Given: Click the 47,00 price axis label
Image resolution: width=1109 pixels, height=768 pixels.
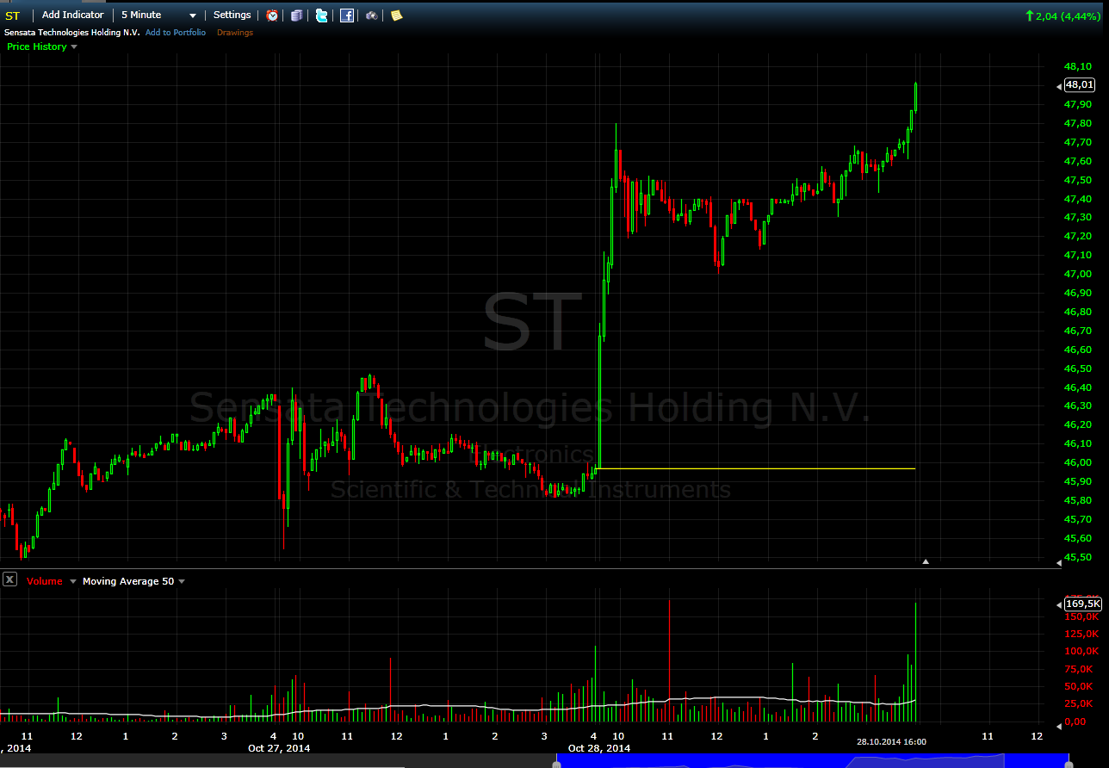Looking at the screenshot, I should coord(1078,274).
